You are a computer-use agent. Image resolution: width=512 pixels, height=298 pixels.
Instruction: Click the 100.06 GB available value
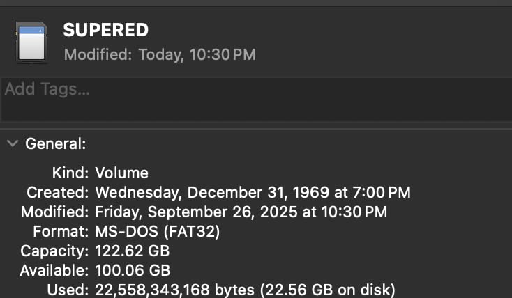coord(133,270)
